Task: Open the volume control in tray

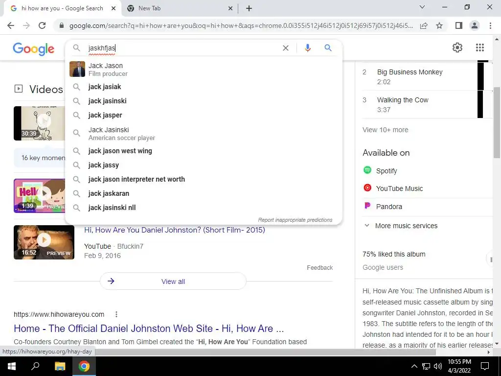Action: (x=438, y=366)
